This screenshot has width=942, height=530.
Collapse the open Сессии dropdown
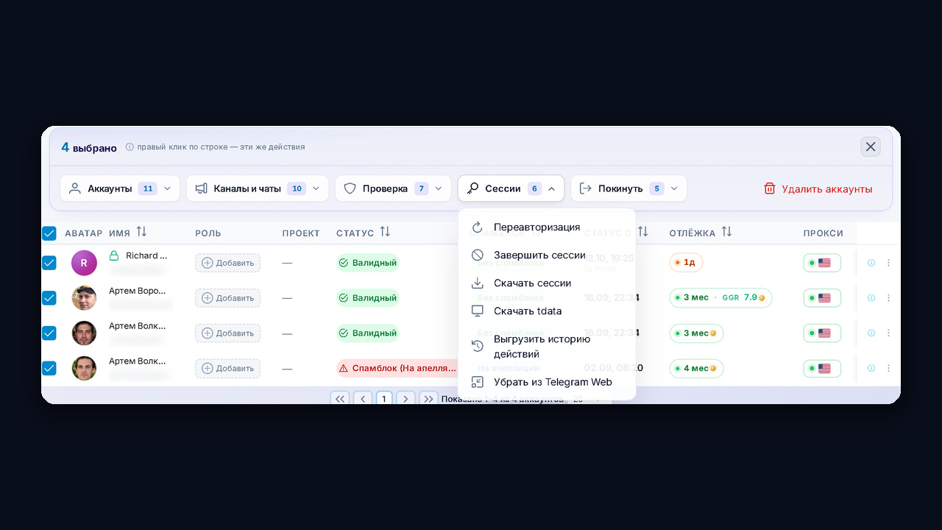coord(511,188)
